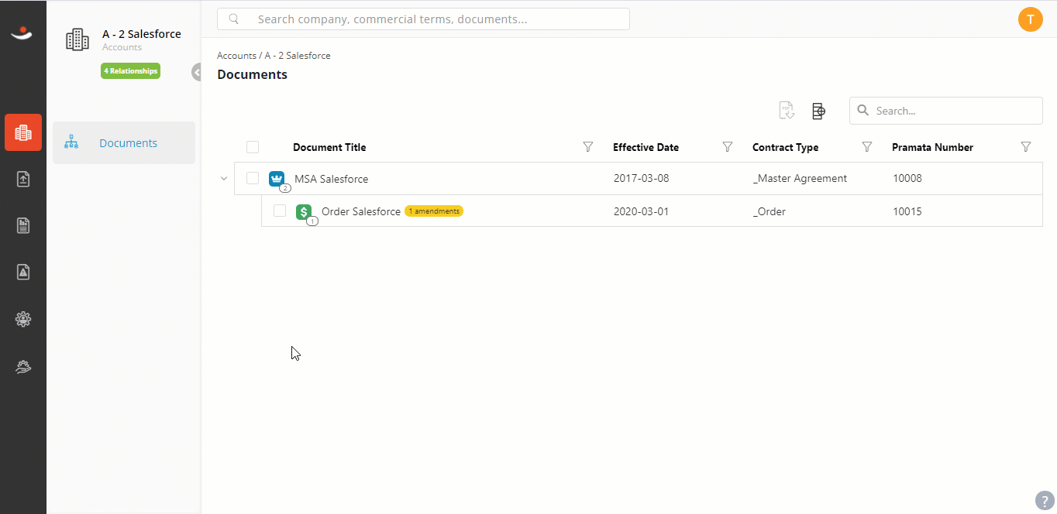Click the Pramata Number column header

pyautogui.click(x=932, y=147)
